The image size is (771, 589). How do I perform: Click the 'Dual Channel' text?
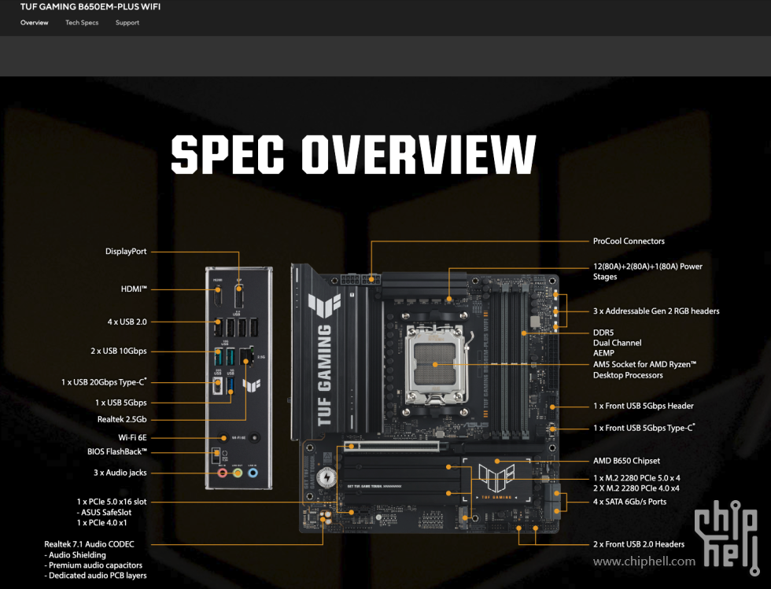617,343
